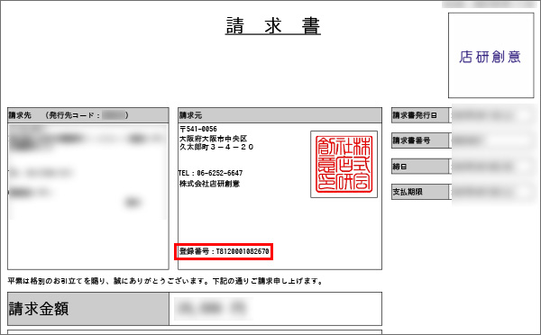
Task: Click the 請求元 section header
Action: coord(280,115)
